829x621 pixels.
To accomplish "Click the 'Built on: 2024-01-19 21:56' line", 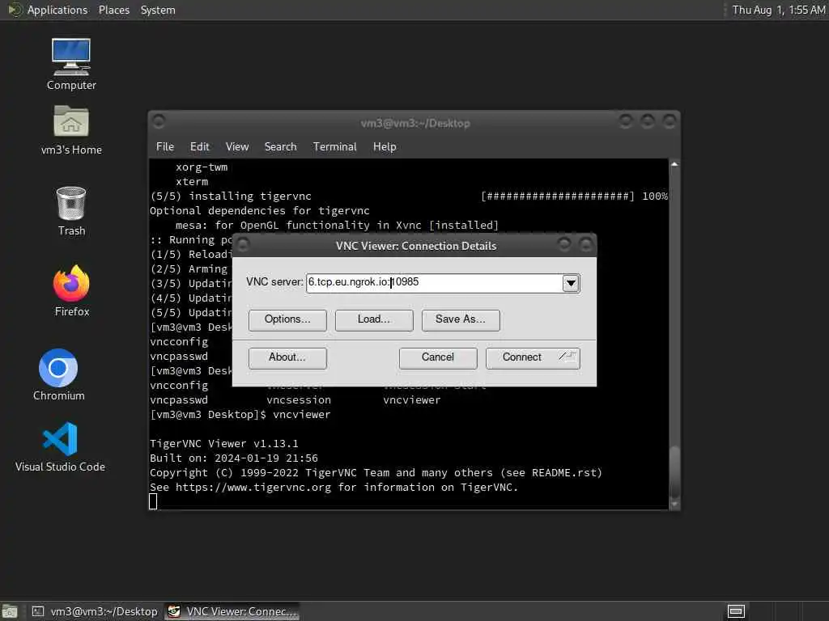I will click(234, 458).
